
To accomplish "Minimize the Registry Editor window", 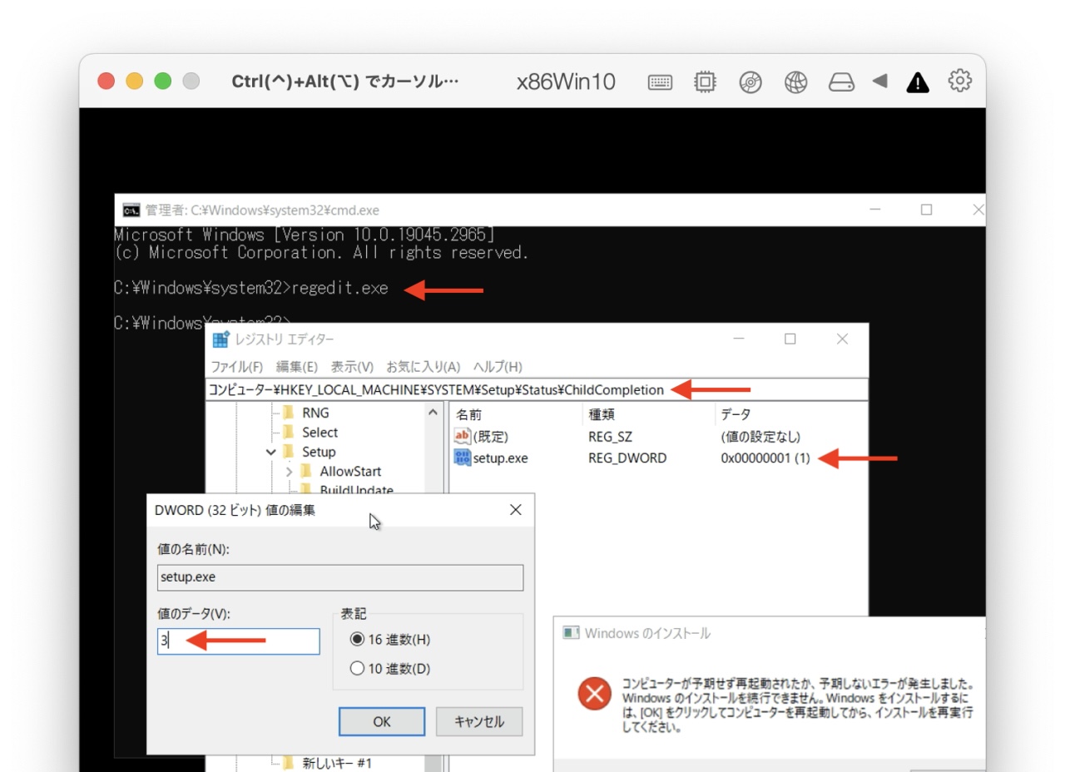I will click(x=739, y=339).
